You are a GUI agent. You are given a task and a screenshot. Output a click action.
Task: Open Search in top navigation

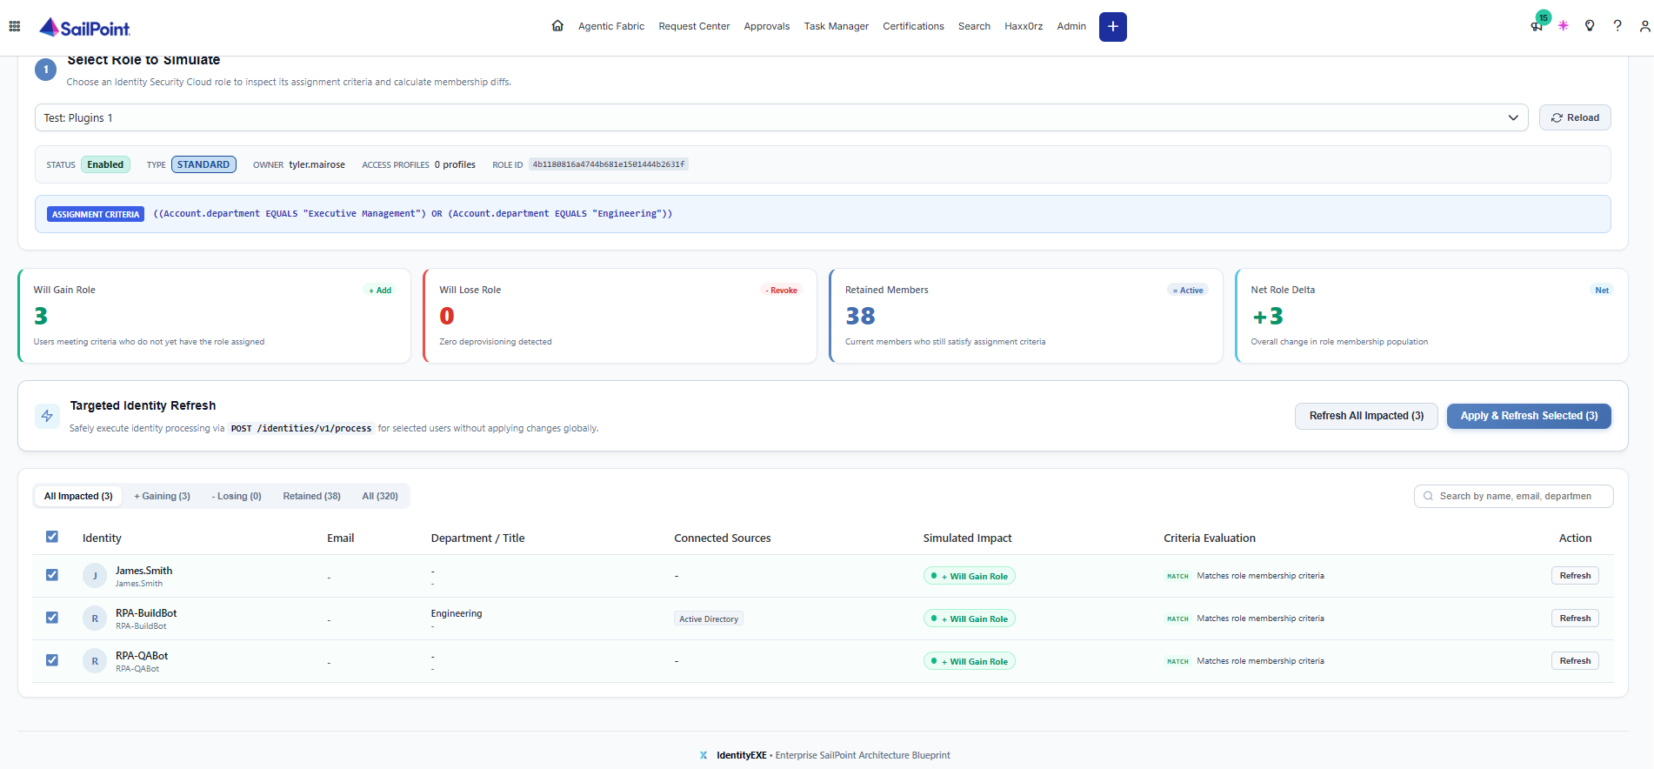click(x=974, y=26)
